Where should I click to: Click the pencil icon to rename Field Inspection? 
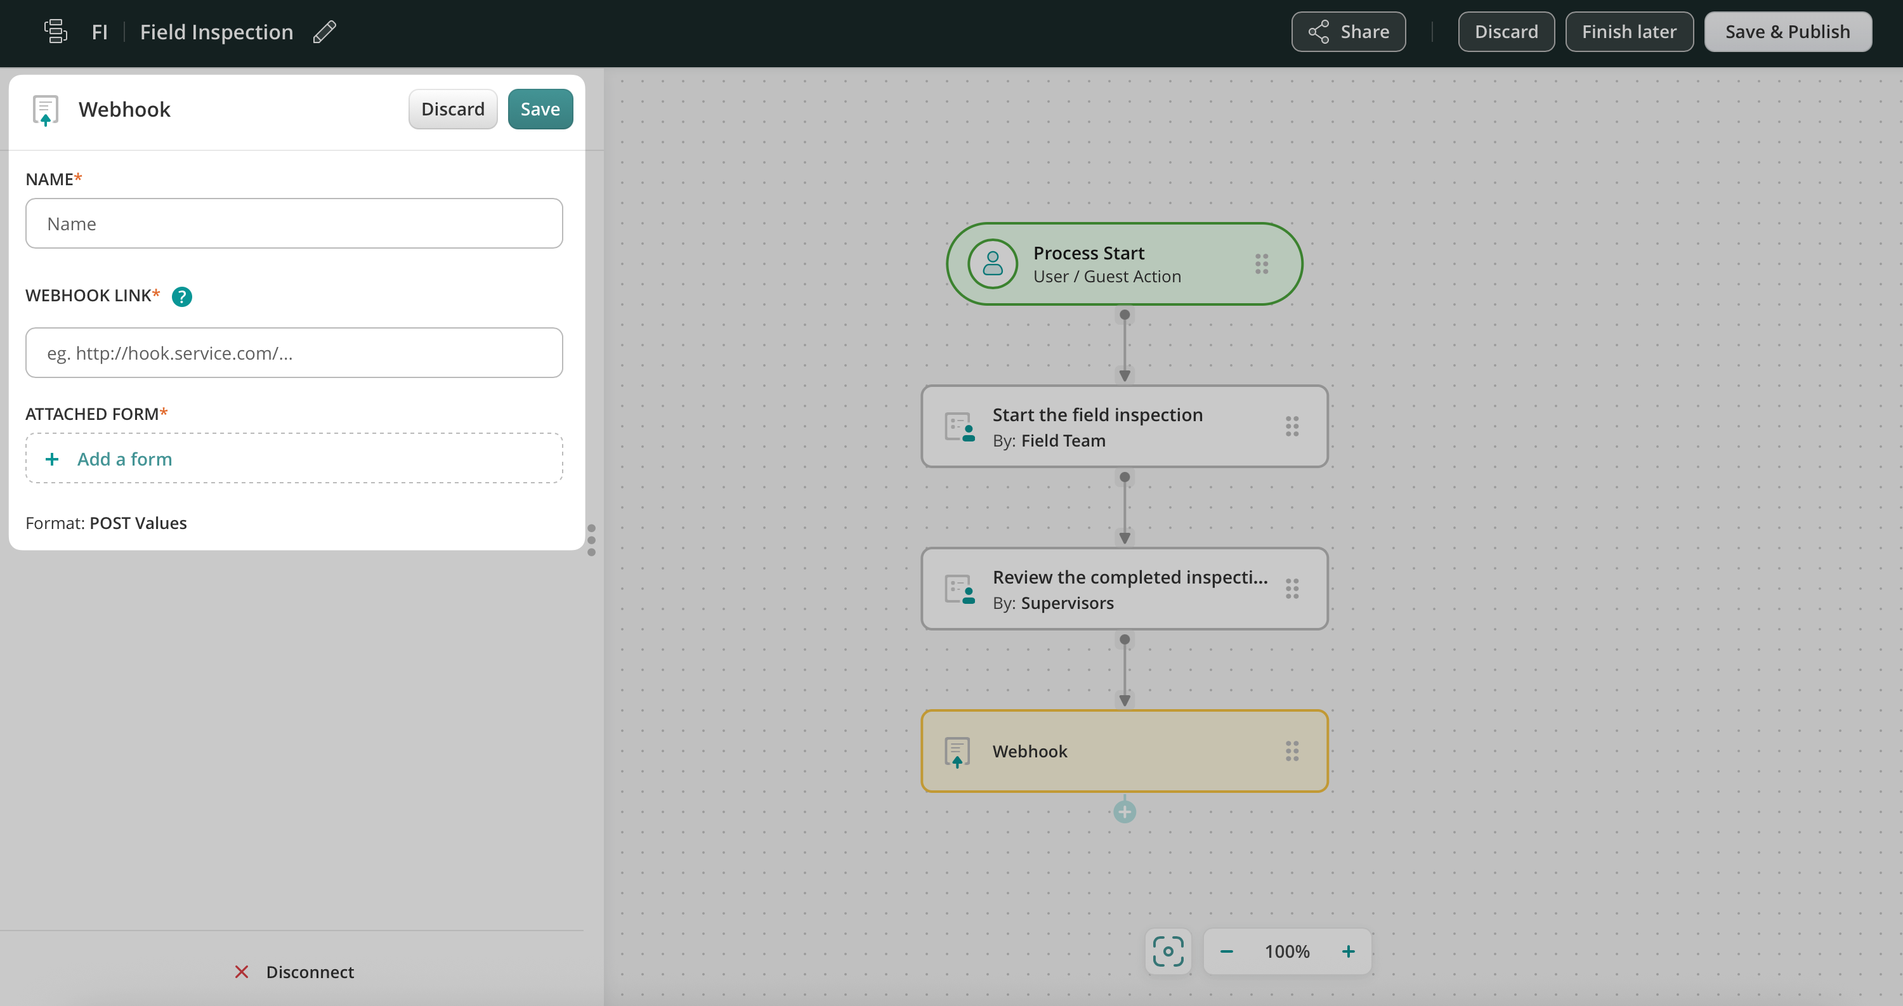click(324, 32)
